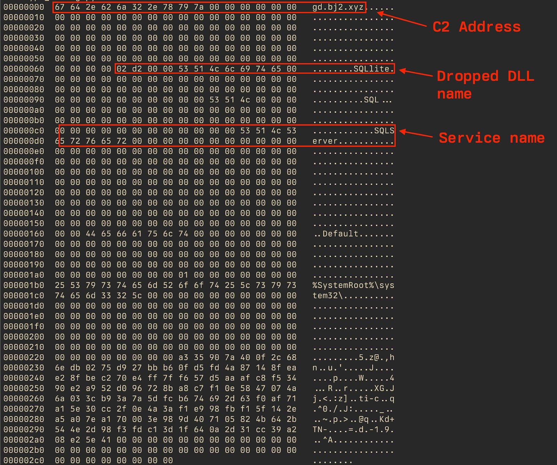Click the "Service name" annotation label
The height and width of the screenshot is (465, 557).
point(492,138)
